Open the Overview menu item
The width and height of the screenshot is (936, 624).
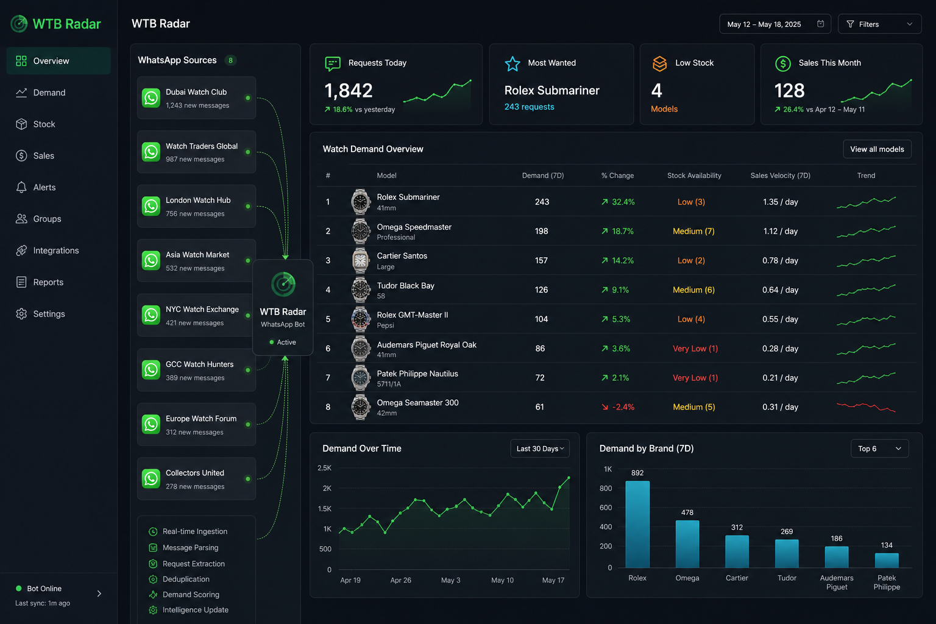pos(58,61)
